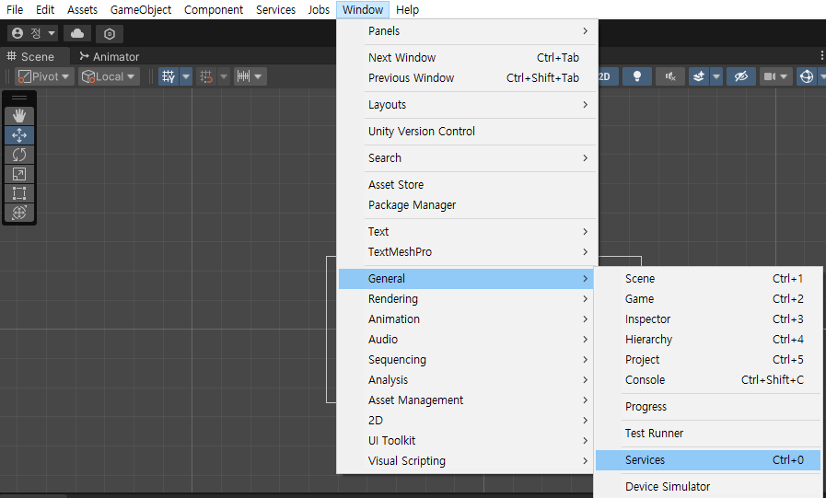Screen dimensions: 826x498
Task: Toggle scene effects (skybox, fog)
Action: 699,76
